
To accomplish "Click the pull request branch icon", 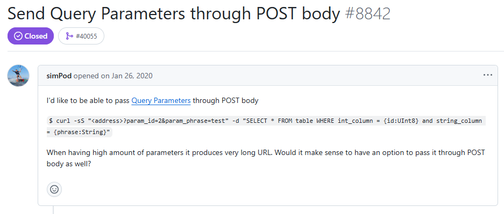I will [69, 36].
